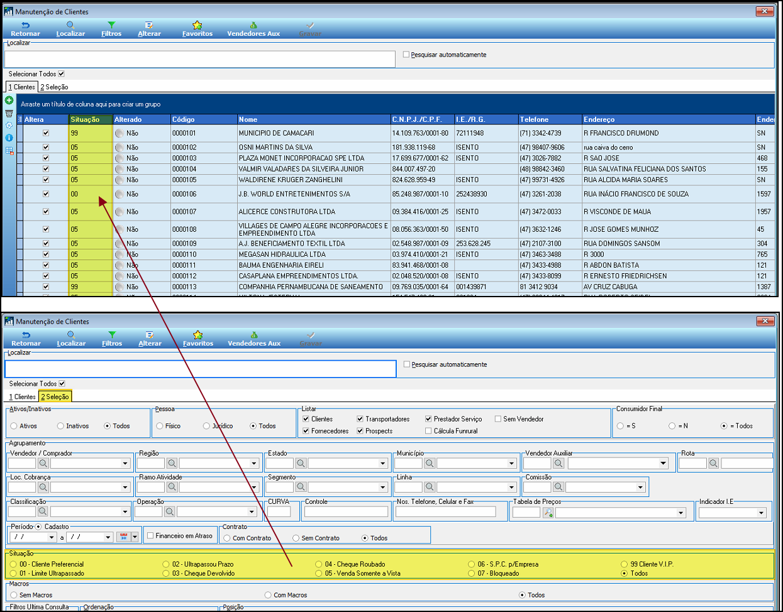Sort by Situação column header
This screenshot has height=612, width=783.
tap(91, 119)
